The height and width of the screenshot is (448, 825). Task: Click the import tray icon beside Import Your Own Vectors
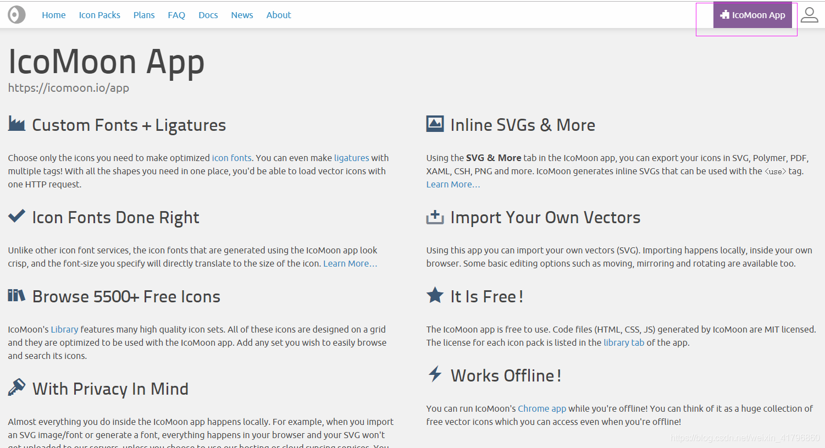click(435, 217)
